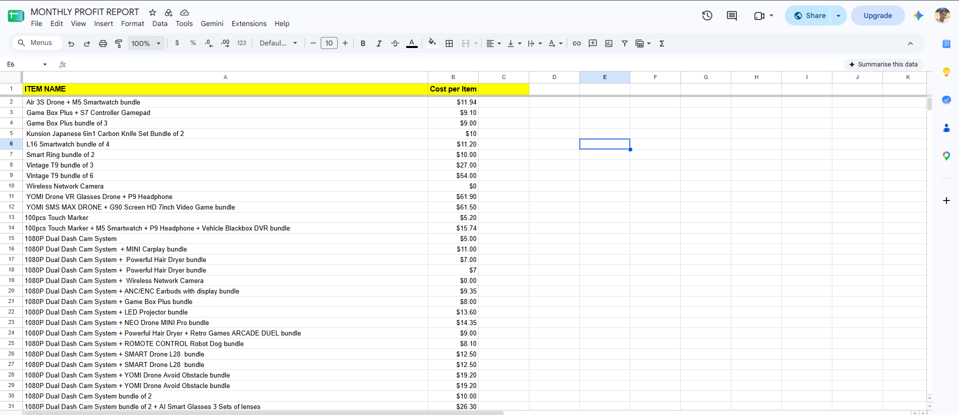The width and height of the screenshot is (959, 415).
Task: Open the zoom 100% dropdown
Action: (x=146, y=43)
